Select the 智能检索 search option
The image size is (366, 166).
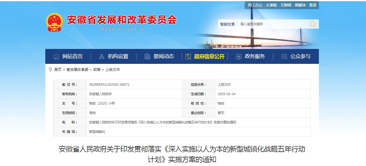coord(227,24)
